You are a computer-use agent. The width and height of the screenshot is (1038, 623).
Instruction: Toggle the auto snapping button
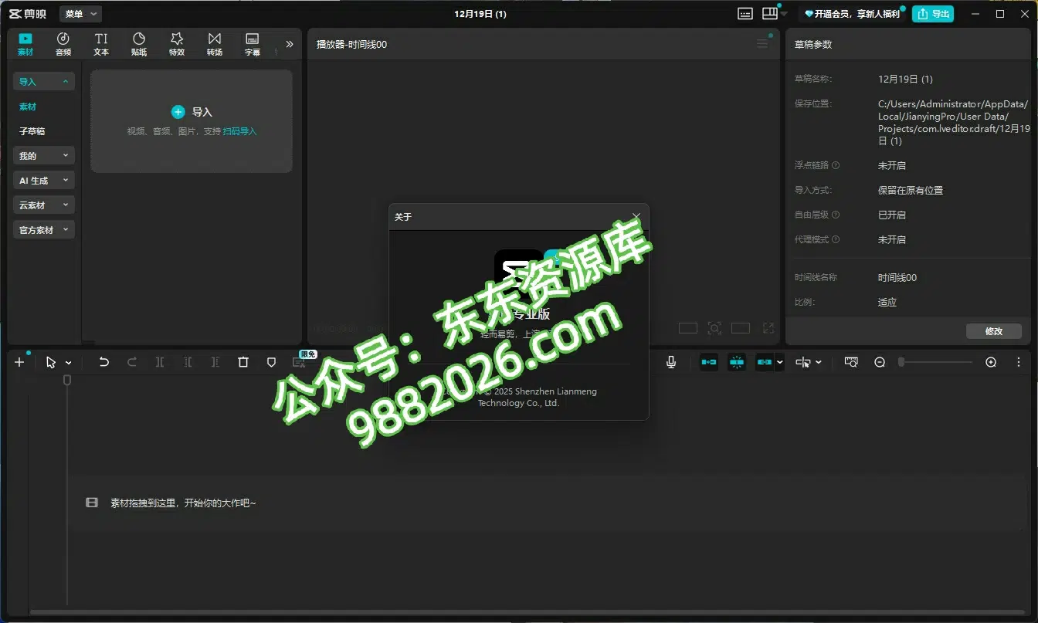(737, 362)
